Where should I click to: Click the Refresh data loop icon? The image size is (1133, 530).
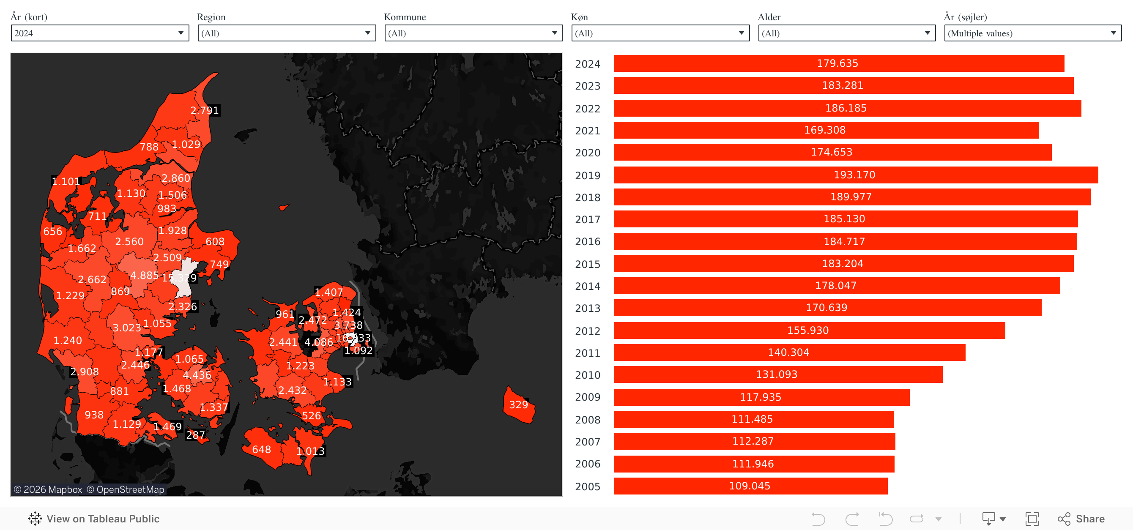(917, 519)
